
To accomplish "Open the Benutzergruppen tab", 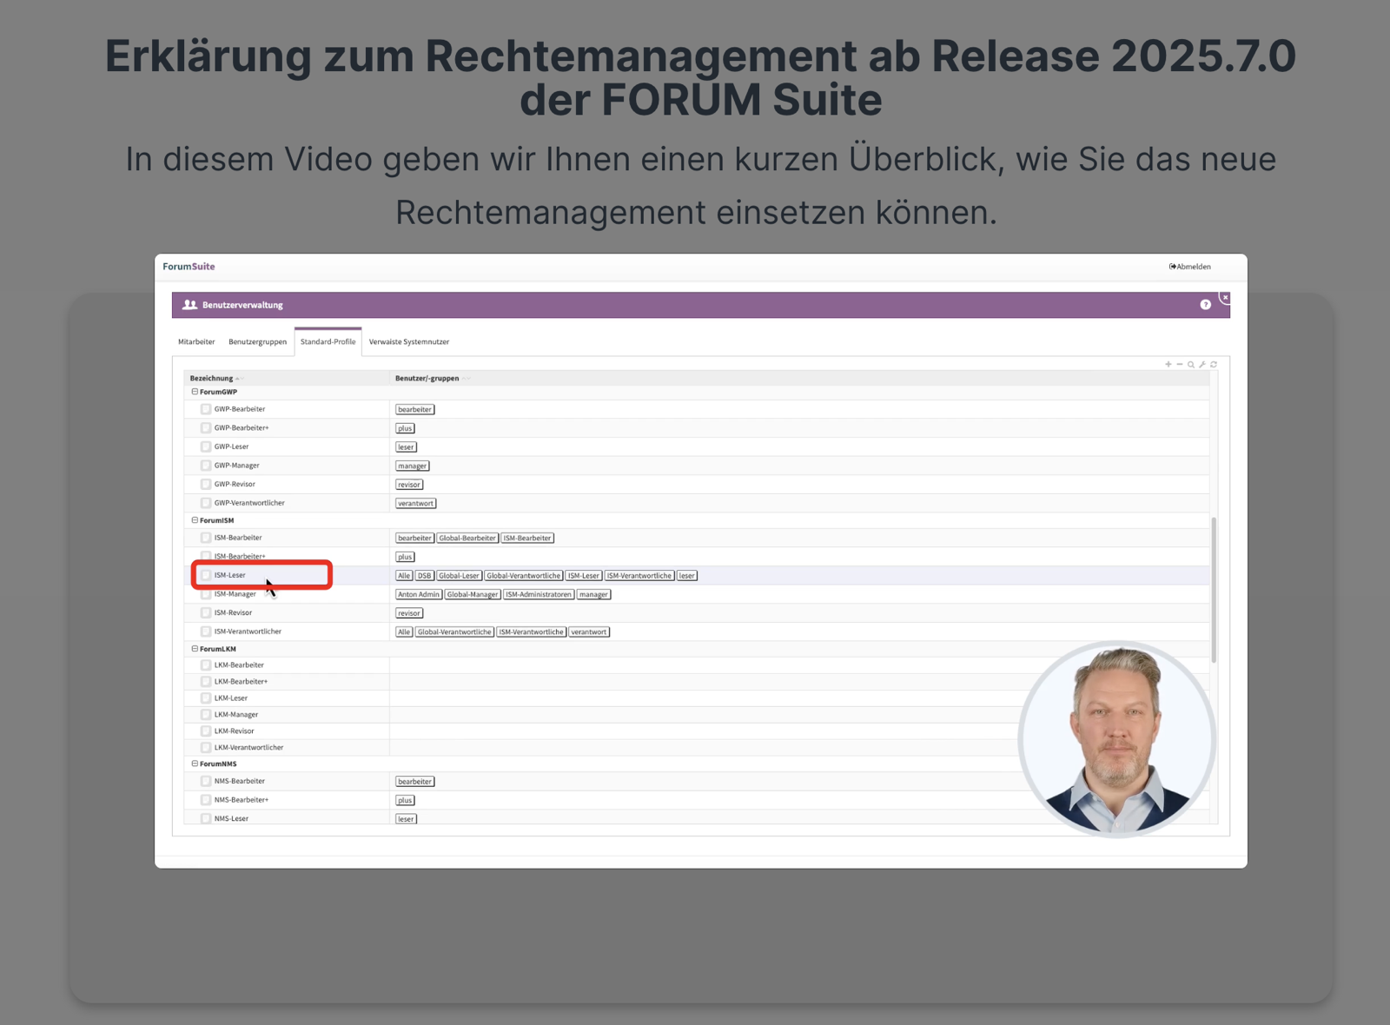I will tap(257, 342).
